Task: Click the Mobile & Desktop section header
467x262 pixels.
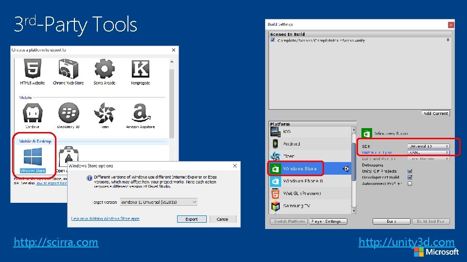Action: coord(35,141)
